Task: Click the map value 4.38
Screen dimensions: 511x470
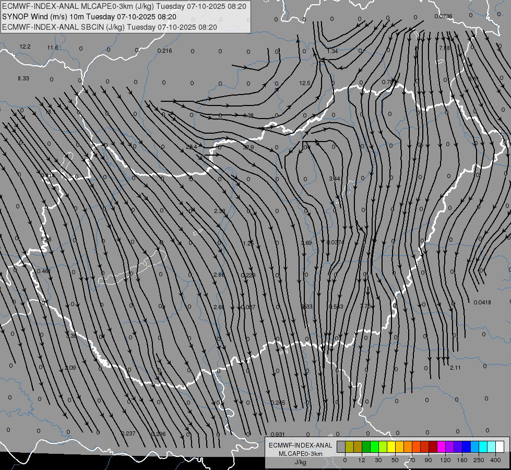Action: (248, 115)
